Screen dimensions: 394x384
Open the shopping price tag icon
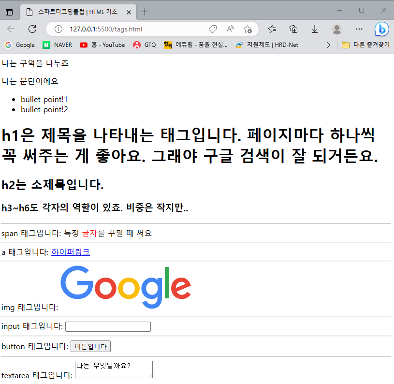click(213, 29)
